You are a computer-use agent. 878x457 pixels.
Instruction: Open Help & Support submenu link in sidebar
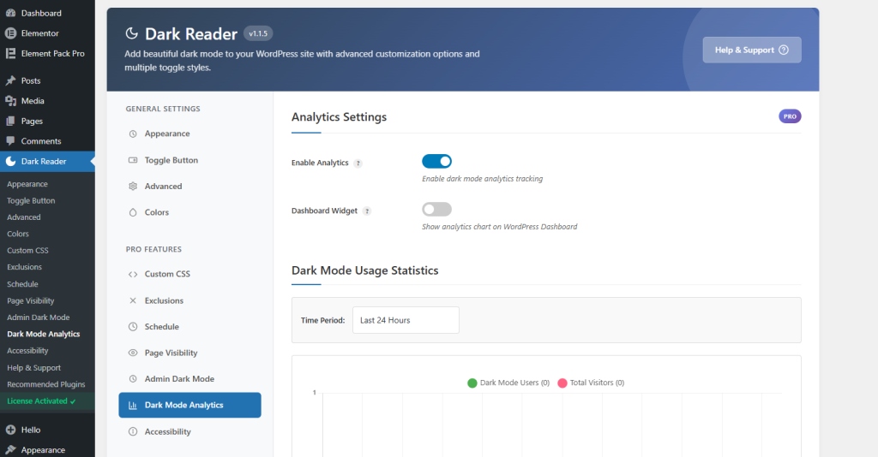pos(33,368)
